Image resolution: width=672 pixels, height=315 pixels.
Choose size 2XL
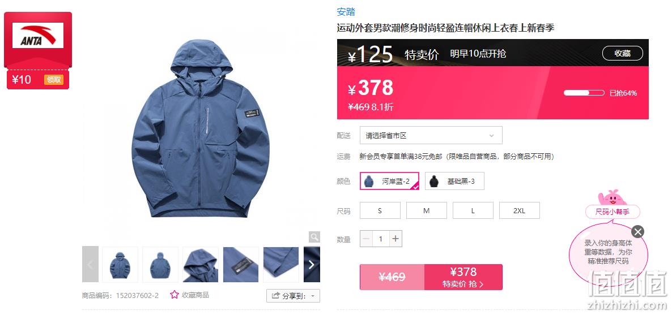coord(520,210)
